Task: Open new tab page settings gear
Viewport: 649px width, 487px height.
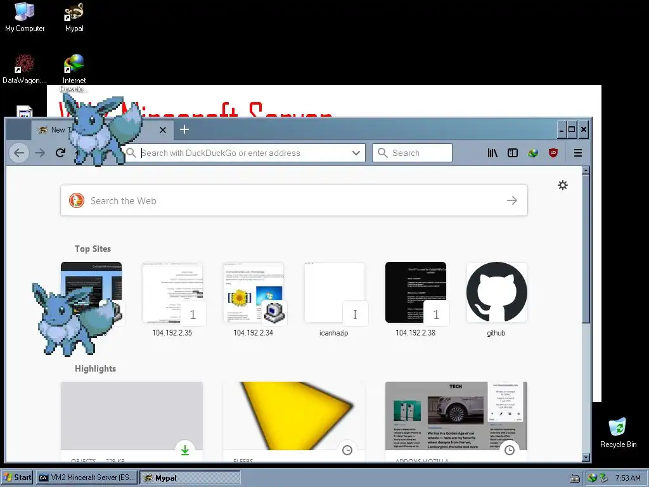Action: 563,185
